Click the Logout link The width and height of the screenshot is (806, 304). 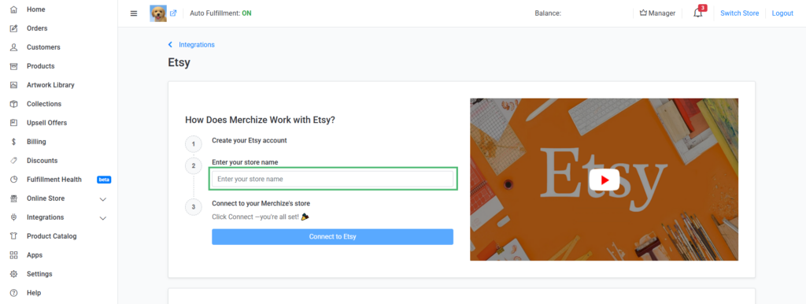click(782, 13)
